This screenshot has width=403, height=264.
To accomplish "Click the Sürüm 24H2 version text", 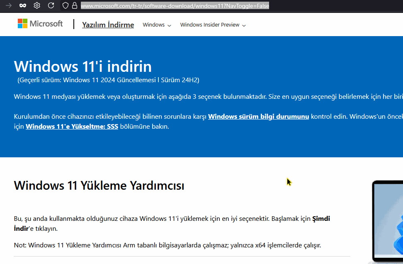I will click(x=180, y=80).
